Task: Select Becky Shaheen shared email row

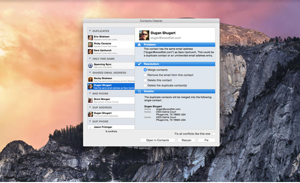Action: [x=111, y=79]
